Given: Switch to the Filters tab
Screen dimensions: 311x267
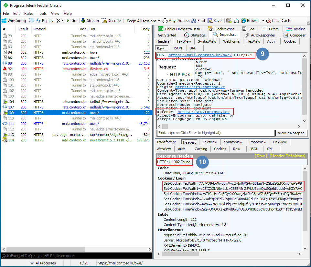Looking at the screenshot, I should tap(271, 29).
